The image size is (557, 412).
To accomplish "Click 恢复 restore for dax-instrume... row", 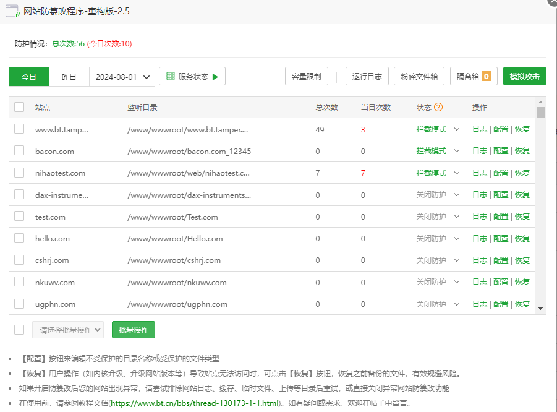I will click(522, 195).
